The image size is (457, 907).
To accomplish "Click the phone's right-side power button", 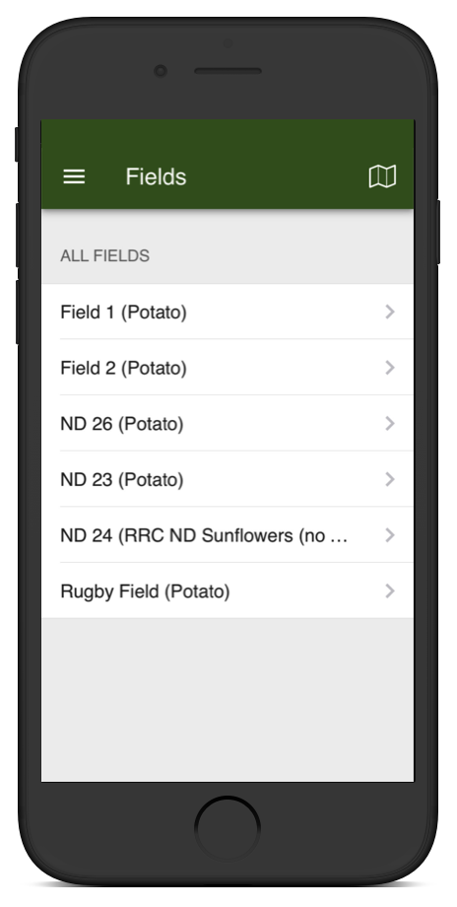I will (x=438, y=232).
